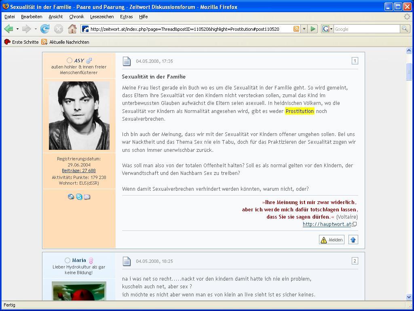Click the highlighted Prostitution word
This screenshot has height=311, width=414.
[300, 111]
